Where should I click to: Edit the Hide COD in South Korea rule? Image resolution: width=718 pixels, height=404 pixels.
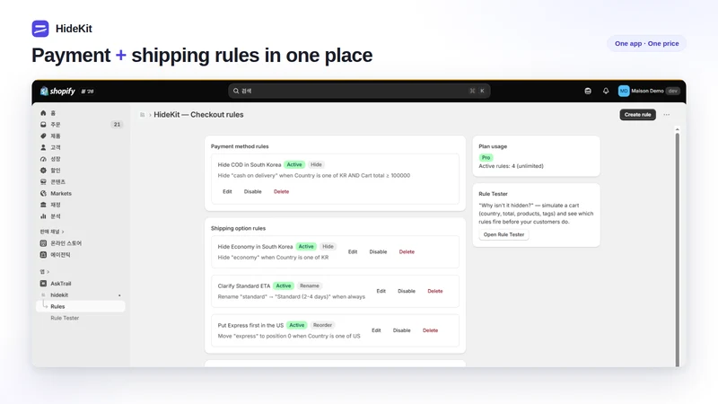[227, 191]
